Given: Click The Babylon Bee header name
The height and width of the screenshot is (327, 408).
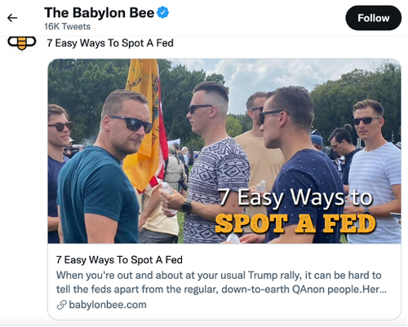Looking at the screenshot, I should point(99,13).
